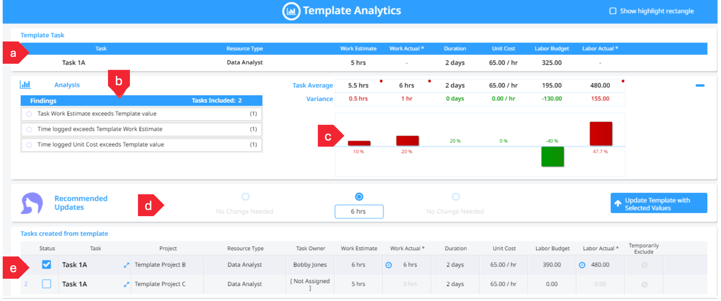Temporarily exclude the Template Project B task
This screenshot has height=301, width=721.
click(x=645, y=265)
